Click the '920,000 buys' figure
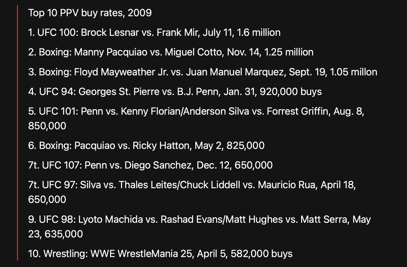Viewport: 407px width, 267px height. tap(290, 92)
